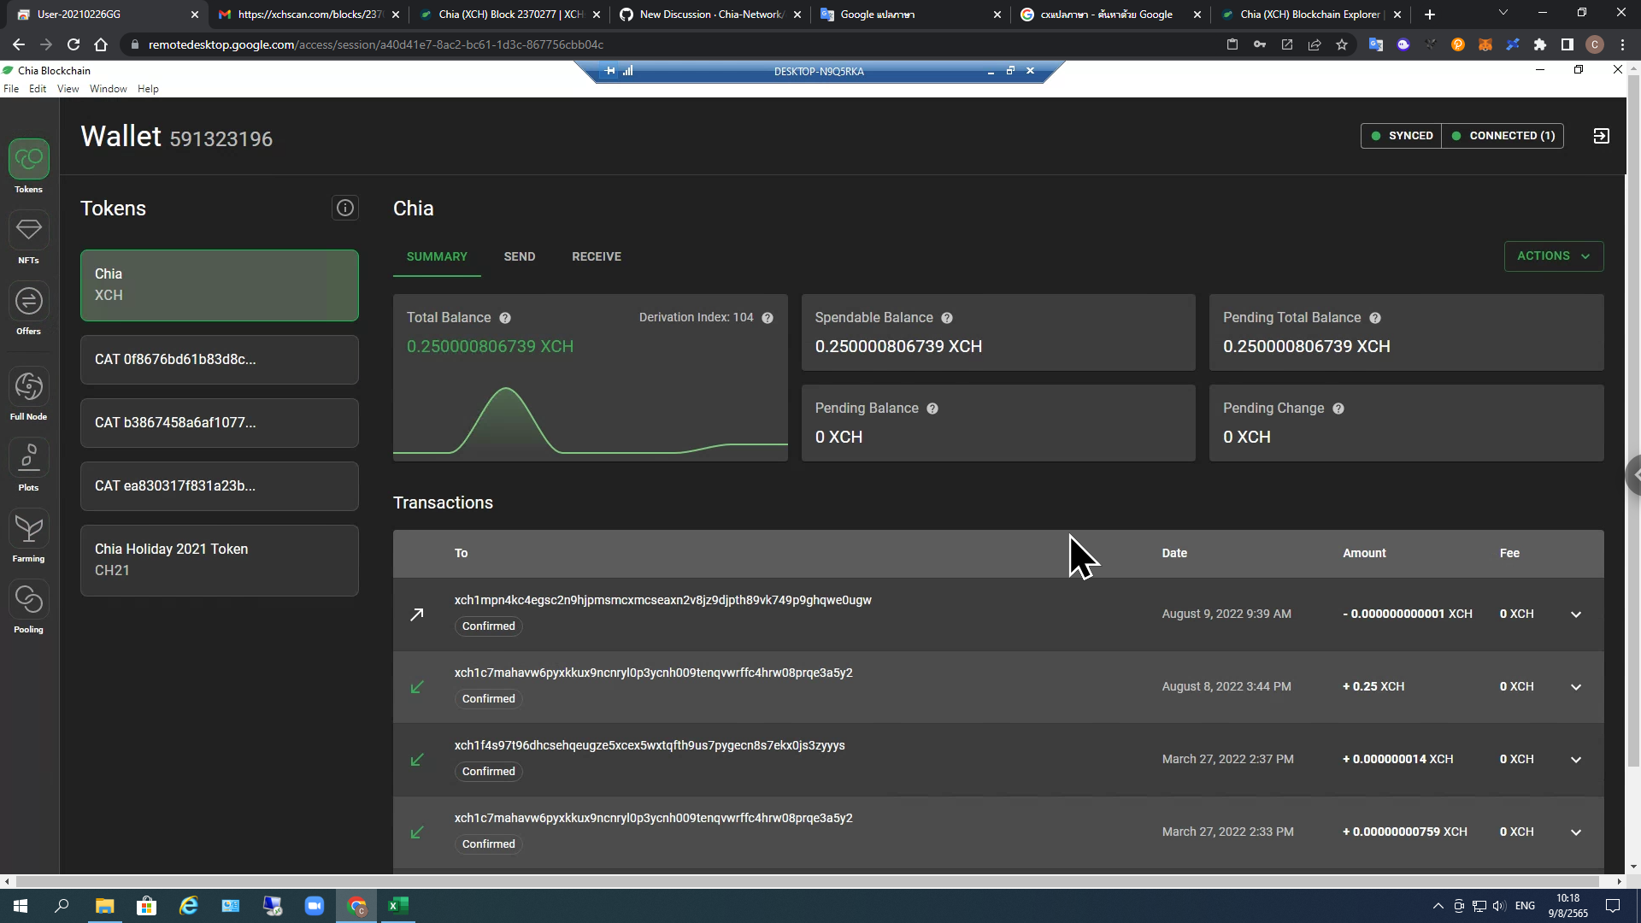Click the Tokens info icon
The height and width of the screenshot is (923, 1641).
pyautogui.click(x=345, y=208)
